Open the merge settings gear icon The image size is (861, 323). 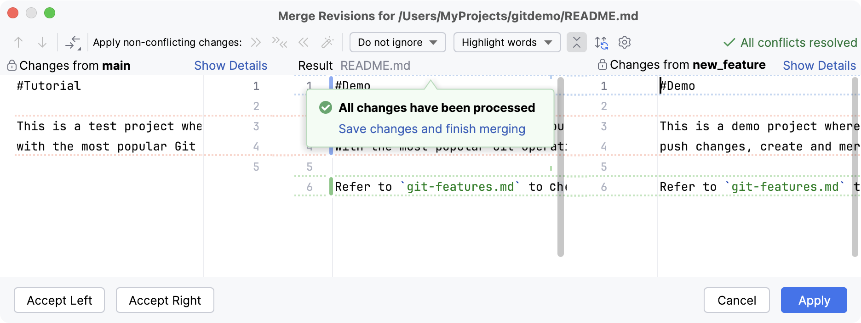click(624, 43)
